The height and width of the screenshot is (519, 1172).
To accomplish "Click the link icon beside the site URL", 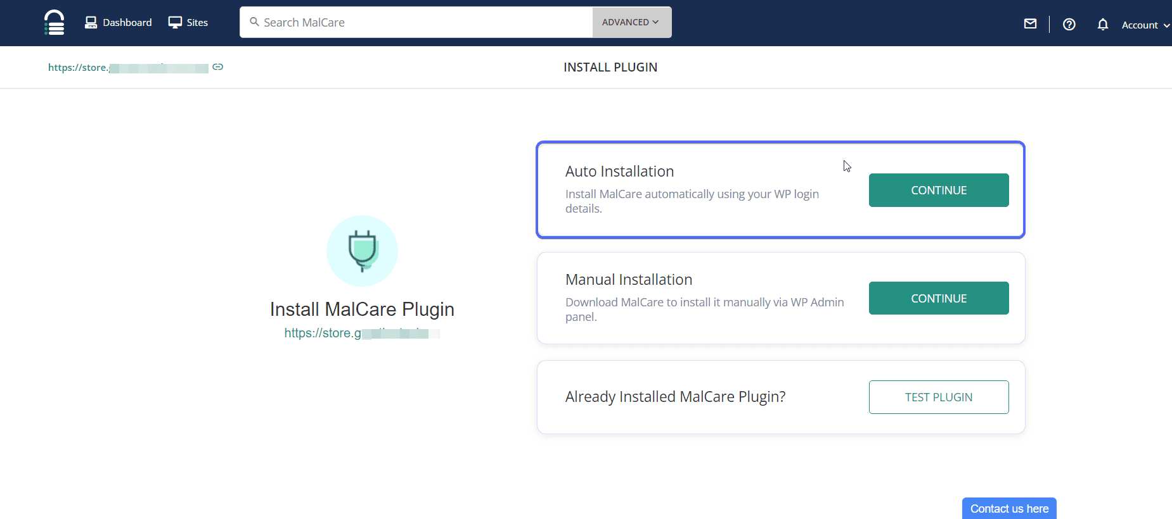I will pos(218,67).
